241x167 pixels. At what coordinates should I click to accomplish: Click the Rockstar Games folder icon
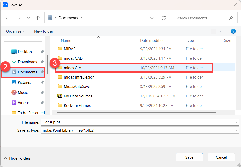60,105
